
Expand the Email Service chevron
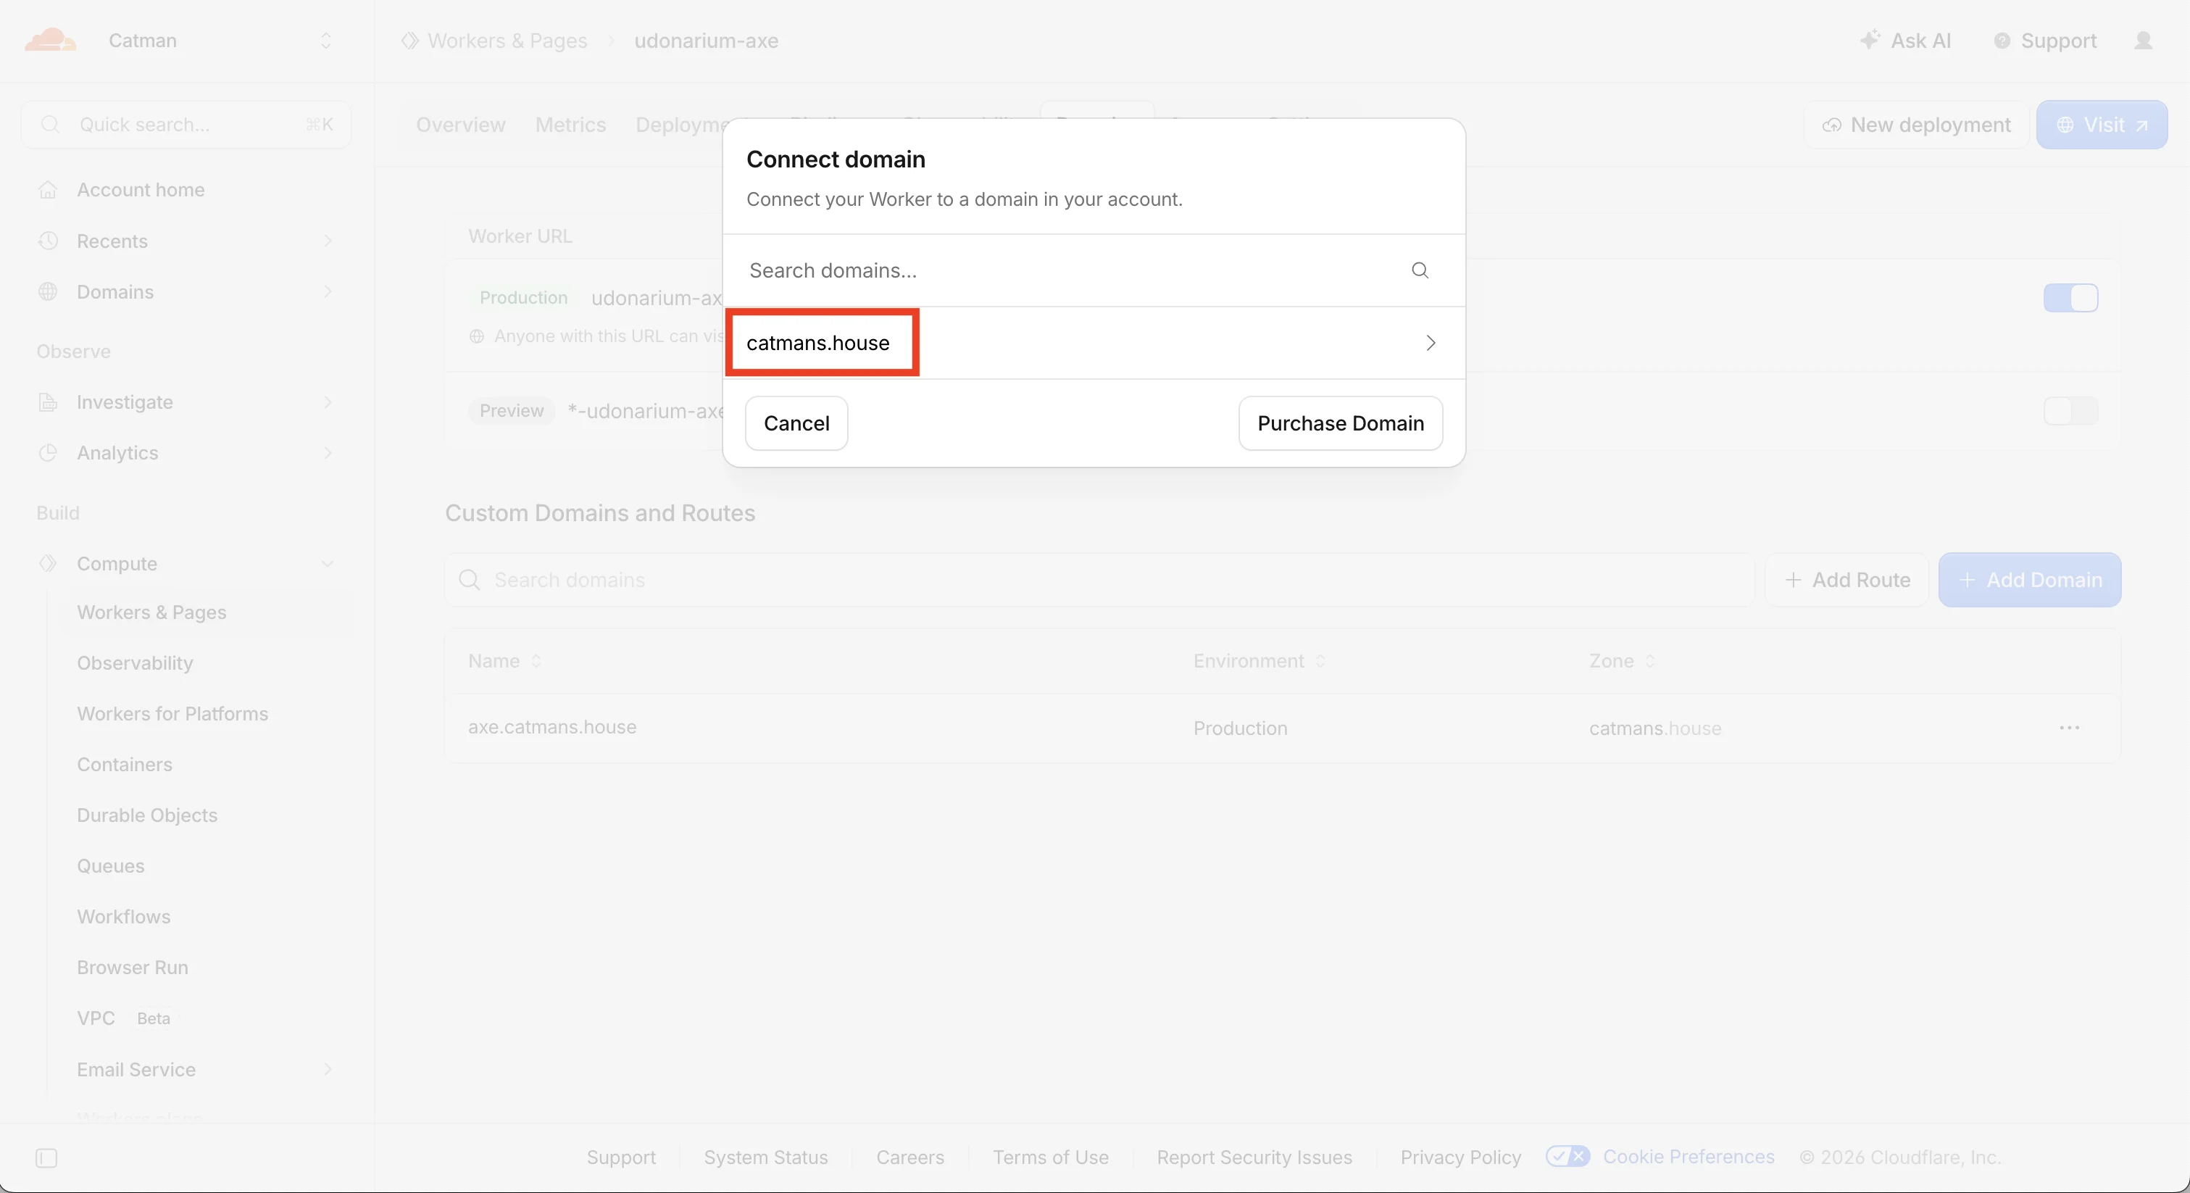pos(328,1069)
